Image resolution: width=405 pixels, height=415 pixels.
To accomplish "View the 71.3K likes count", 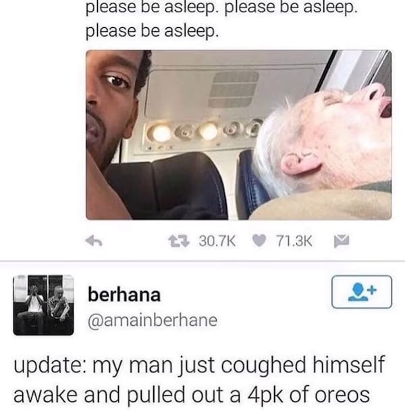I will 294,241.
